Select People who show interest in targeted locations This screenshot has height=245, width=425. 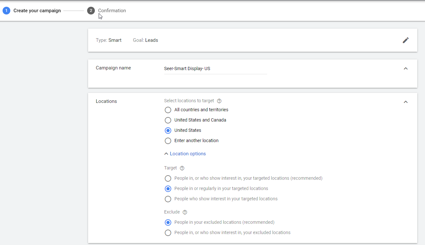[x=168, y=199]
